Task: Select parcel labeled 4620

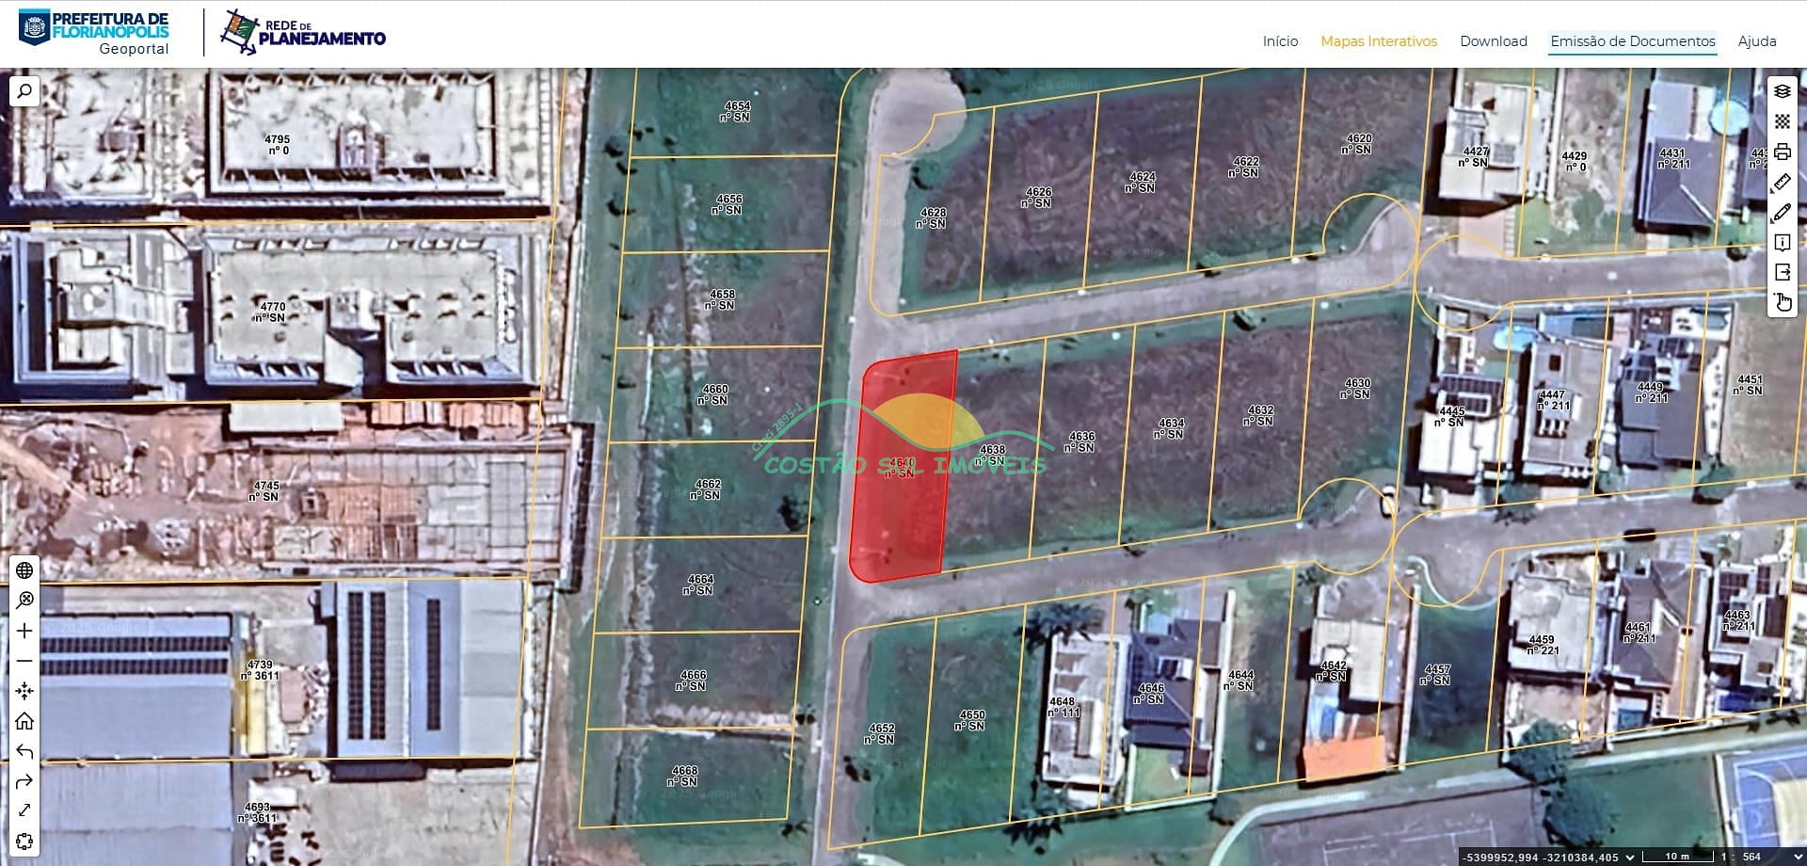Action: point(1357,143)
